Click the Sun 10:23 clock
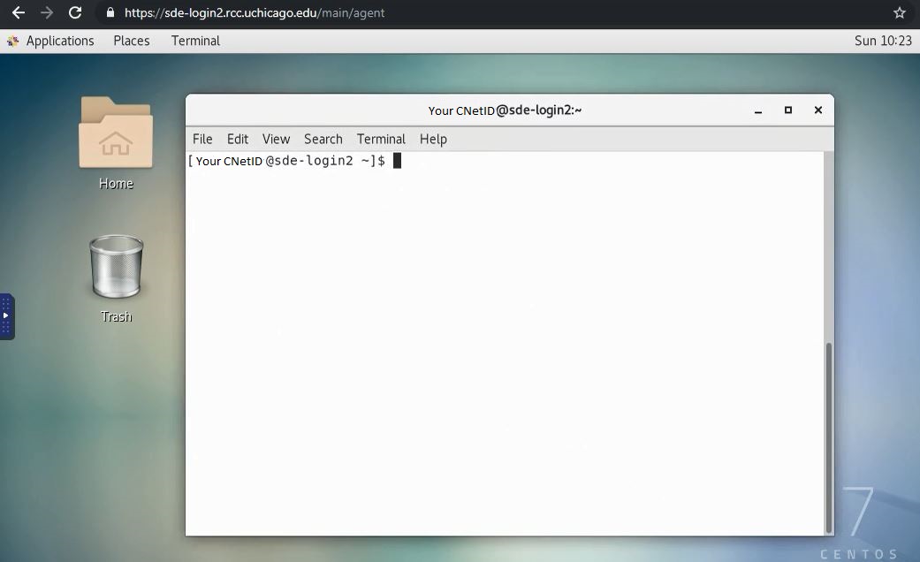 (883, 41)
